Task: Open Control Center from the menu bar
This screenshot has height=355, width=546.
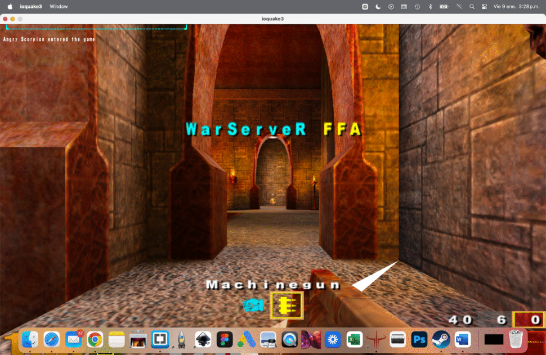Action: coord(485,6)
